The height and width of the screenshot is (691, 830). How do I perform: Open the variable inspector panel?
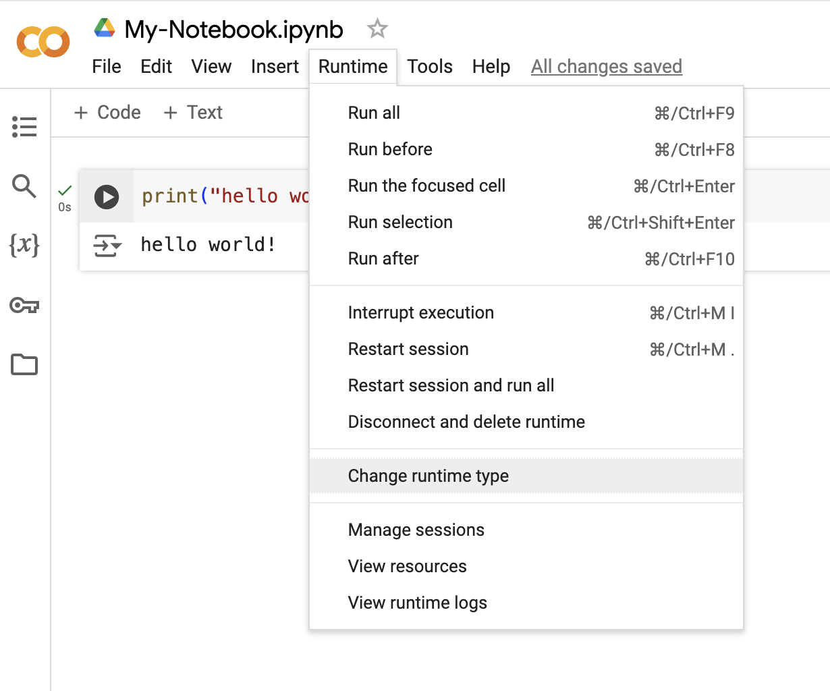coord(24,246)
